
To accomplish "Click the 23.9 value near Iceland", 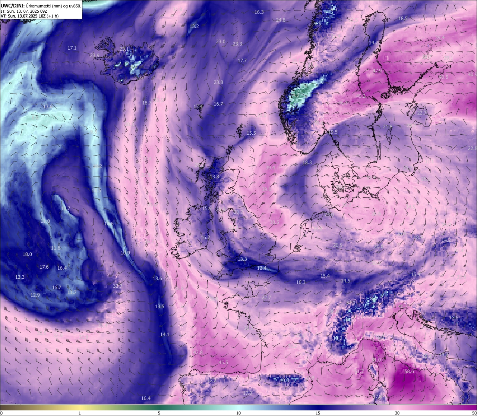I will coord(95,55).
